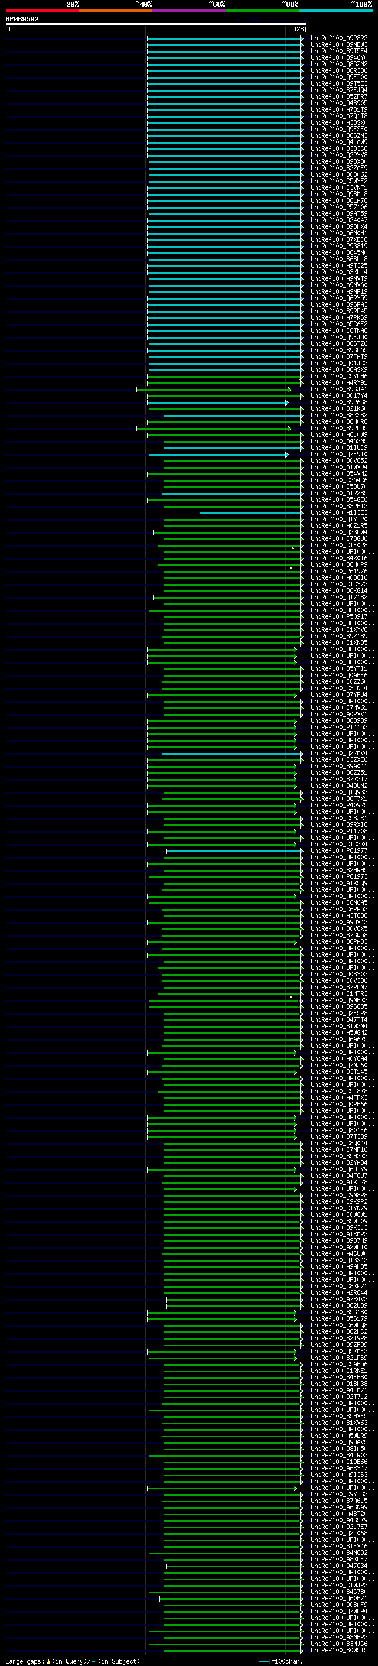Open hit UniRef100_O24047
This screenshot has width=378, height=1666.
pos(338,220)
